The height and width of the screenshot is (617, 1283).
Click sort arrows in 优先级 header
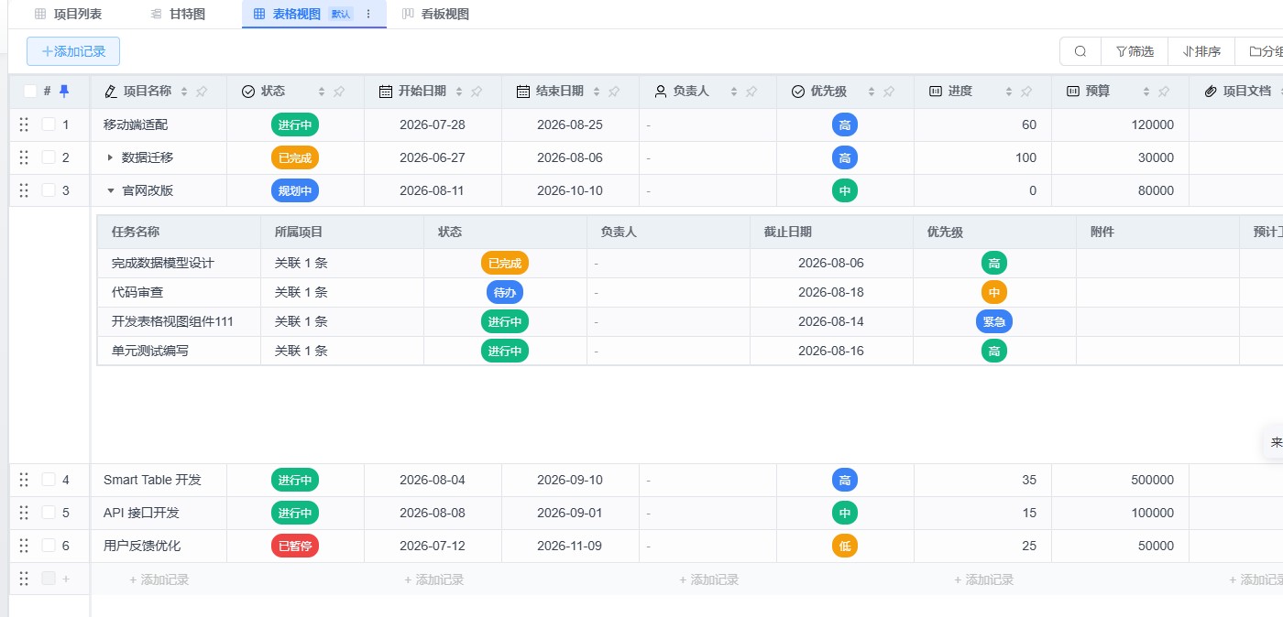[x=872, y=92]
